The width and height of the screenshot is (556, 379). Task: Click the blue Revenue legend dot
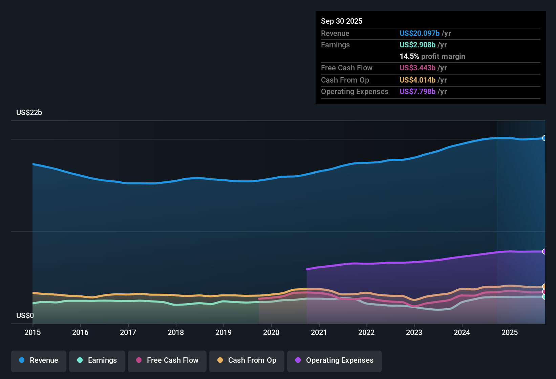[21, 360]
